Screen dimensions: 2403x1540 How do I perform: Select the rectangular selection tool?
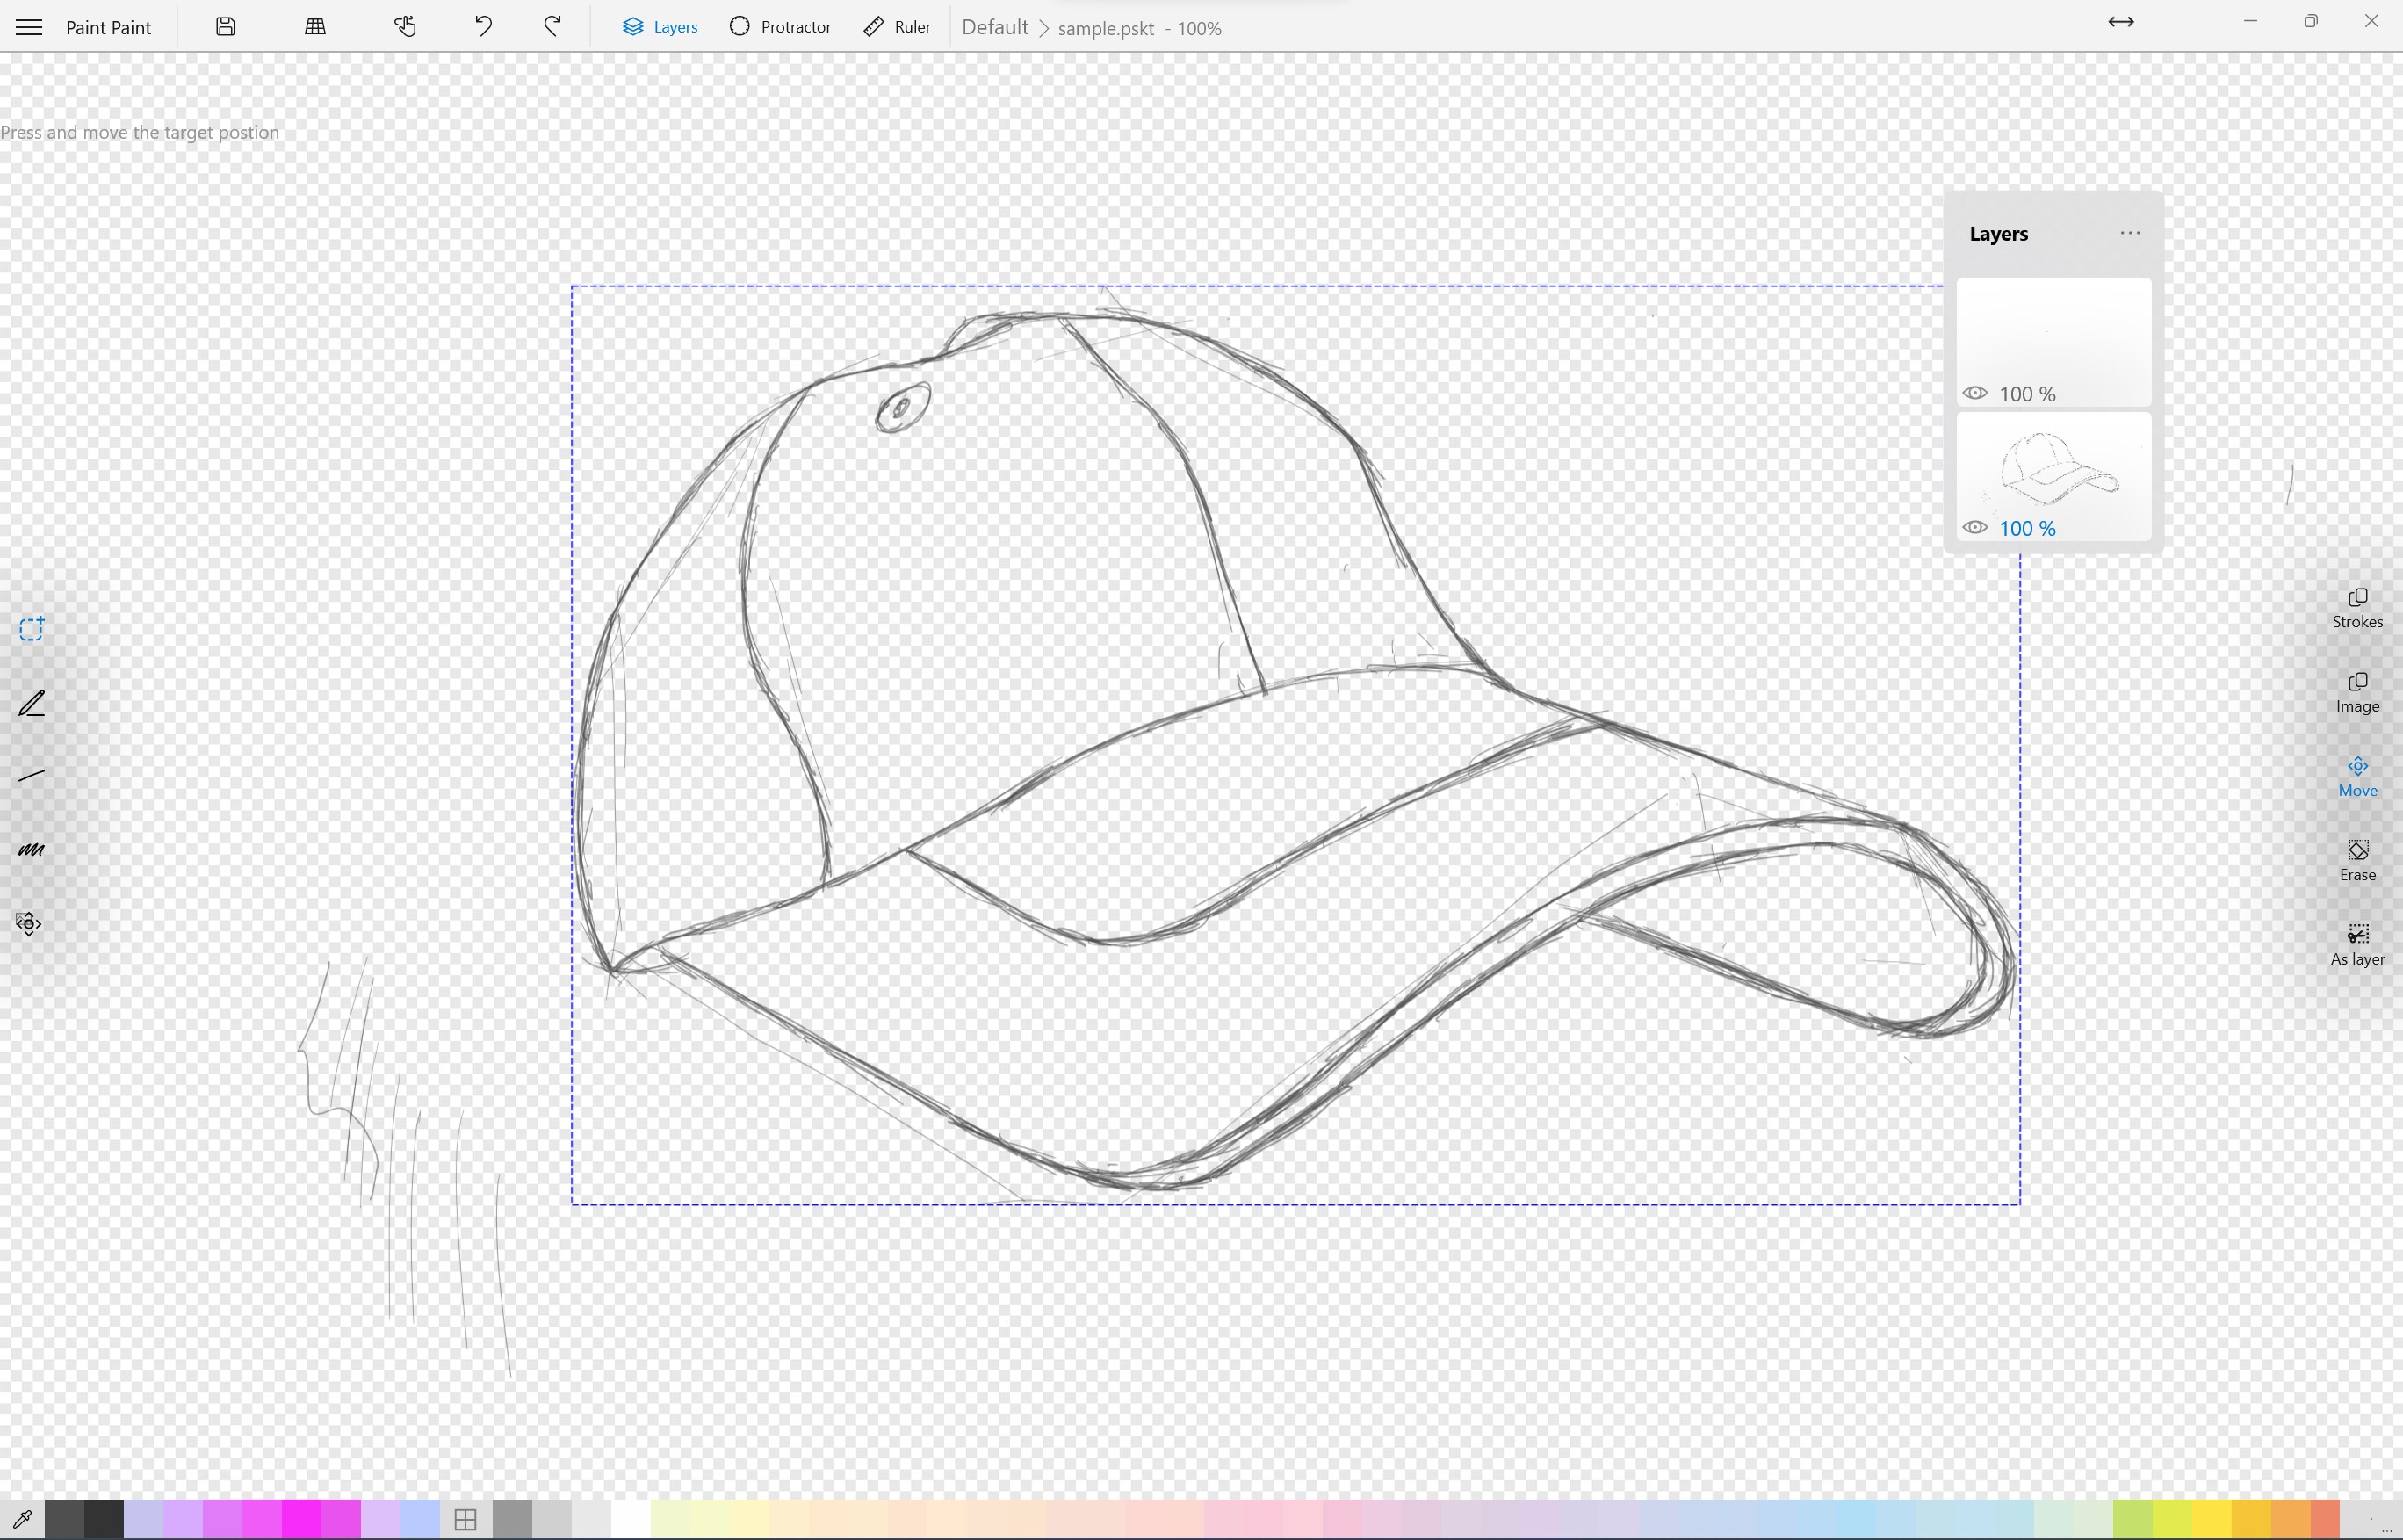click(31, 628)
